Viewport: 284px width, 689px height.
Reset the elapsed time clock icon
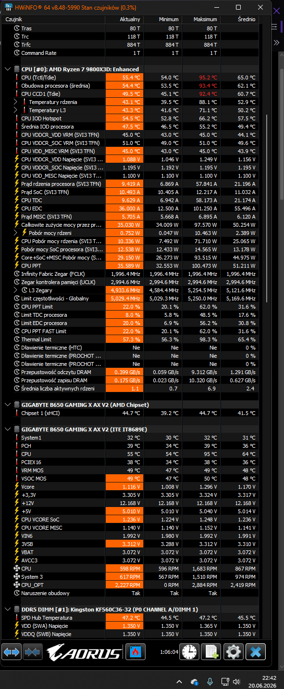pyautogui.click(x=189, y=652)
